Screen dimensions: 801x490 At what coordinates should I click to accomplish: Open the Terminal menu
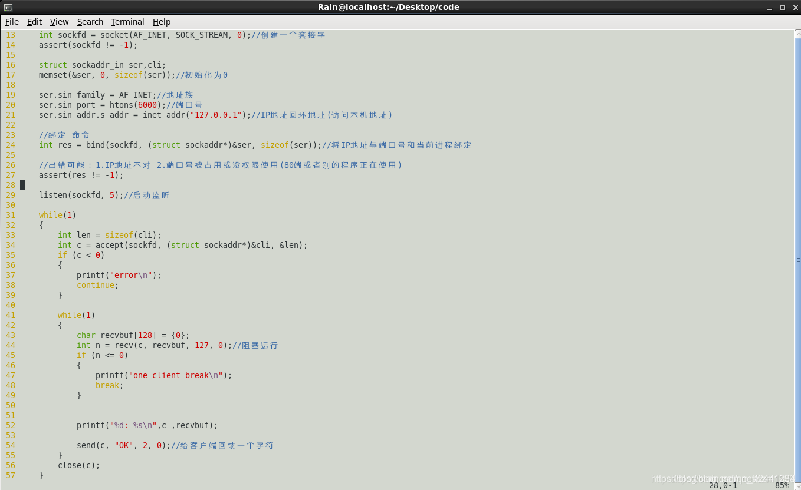pos(127,22)
